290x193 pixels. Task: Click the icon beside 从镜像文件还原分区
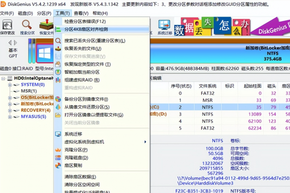tap(58, 107)
